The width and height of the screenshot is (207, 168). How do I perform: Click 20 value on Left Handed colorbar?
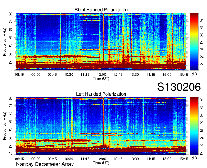click(202, 153)
